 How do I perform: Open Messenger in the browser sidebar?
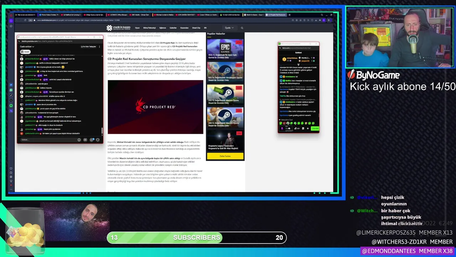point(11,85)
